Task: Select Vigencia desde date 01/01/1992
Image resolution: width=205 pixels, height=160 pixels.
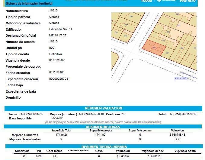Action: click(57, 60)
